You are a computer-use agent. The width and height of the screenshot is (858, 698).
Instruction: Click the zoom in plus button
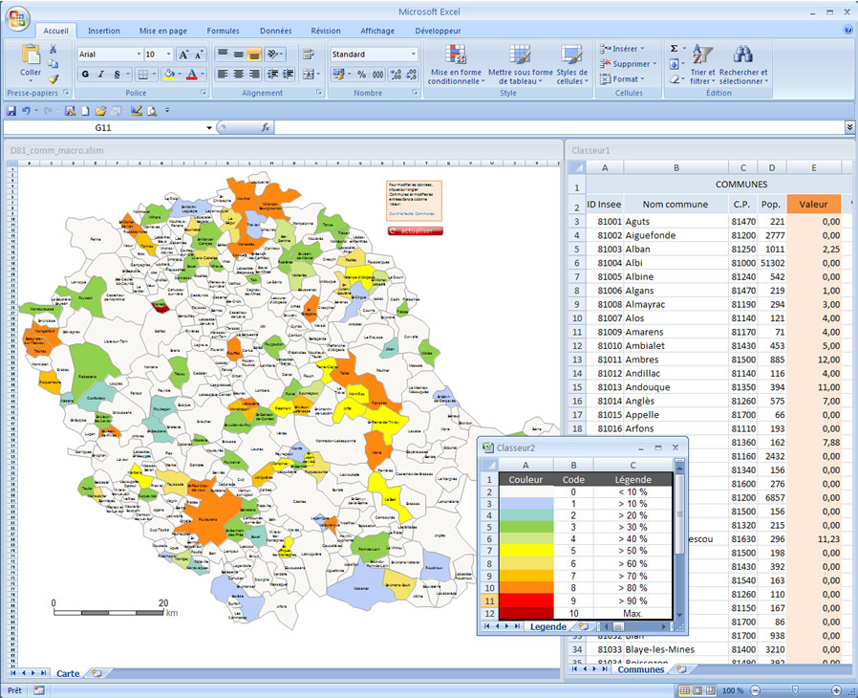tap(837, 690)
